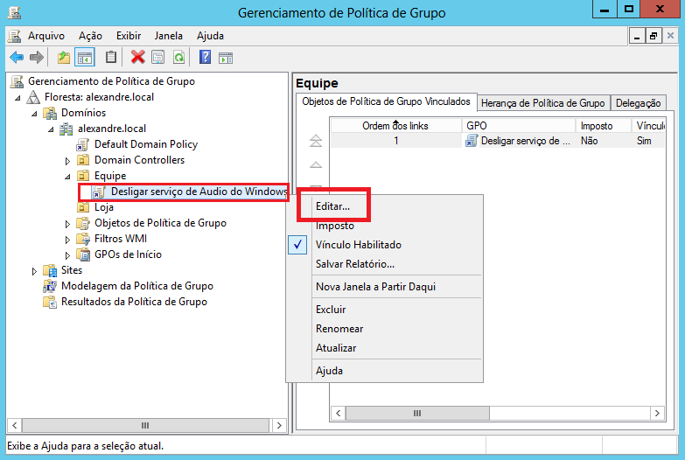Expand the Sites tree node
The height and width of the screenshot is (460, 685).
[34, 271]
